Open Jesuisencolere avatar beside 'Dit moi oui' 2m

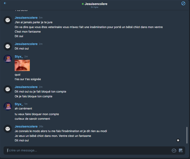8,46
